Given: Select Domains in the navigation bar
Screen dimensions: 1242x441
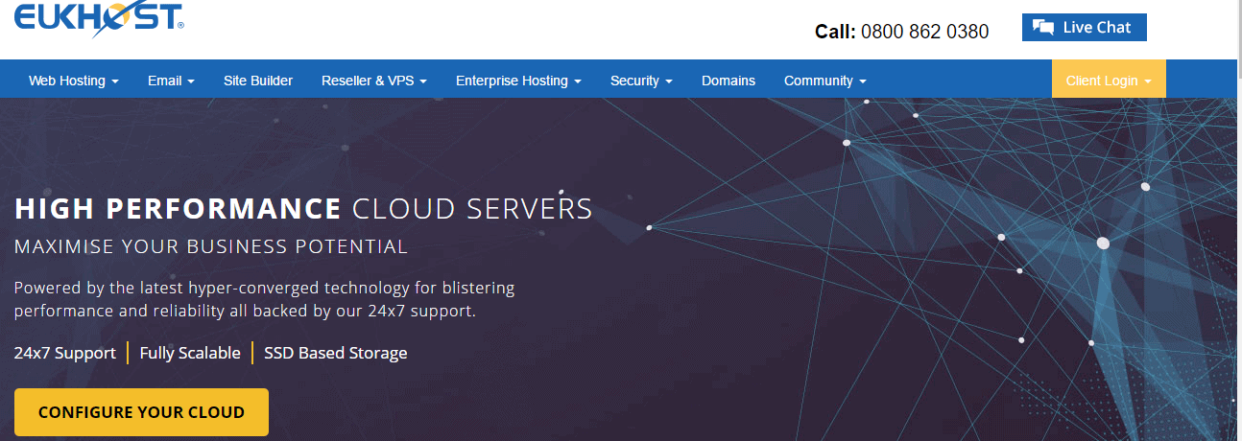Looking at the screenshot, I should pyautogui.click(x=728, y=81).
